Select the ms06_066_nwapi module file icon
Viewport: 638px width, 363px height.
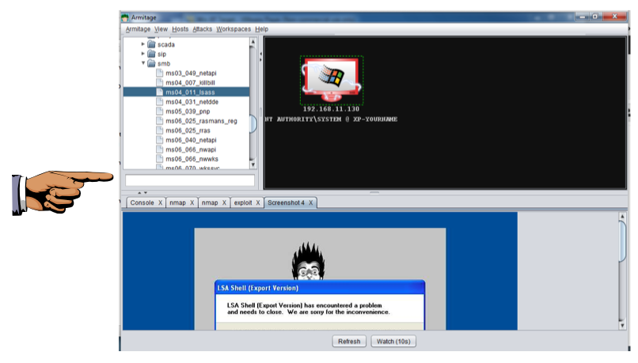click(160, 149)
